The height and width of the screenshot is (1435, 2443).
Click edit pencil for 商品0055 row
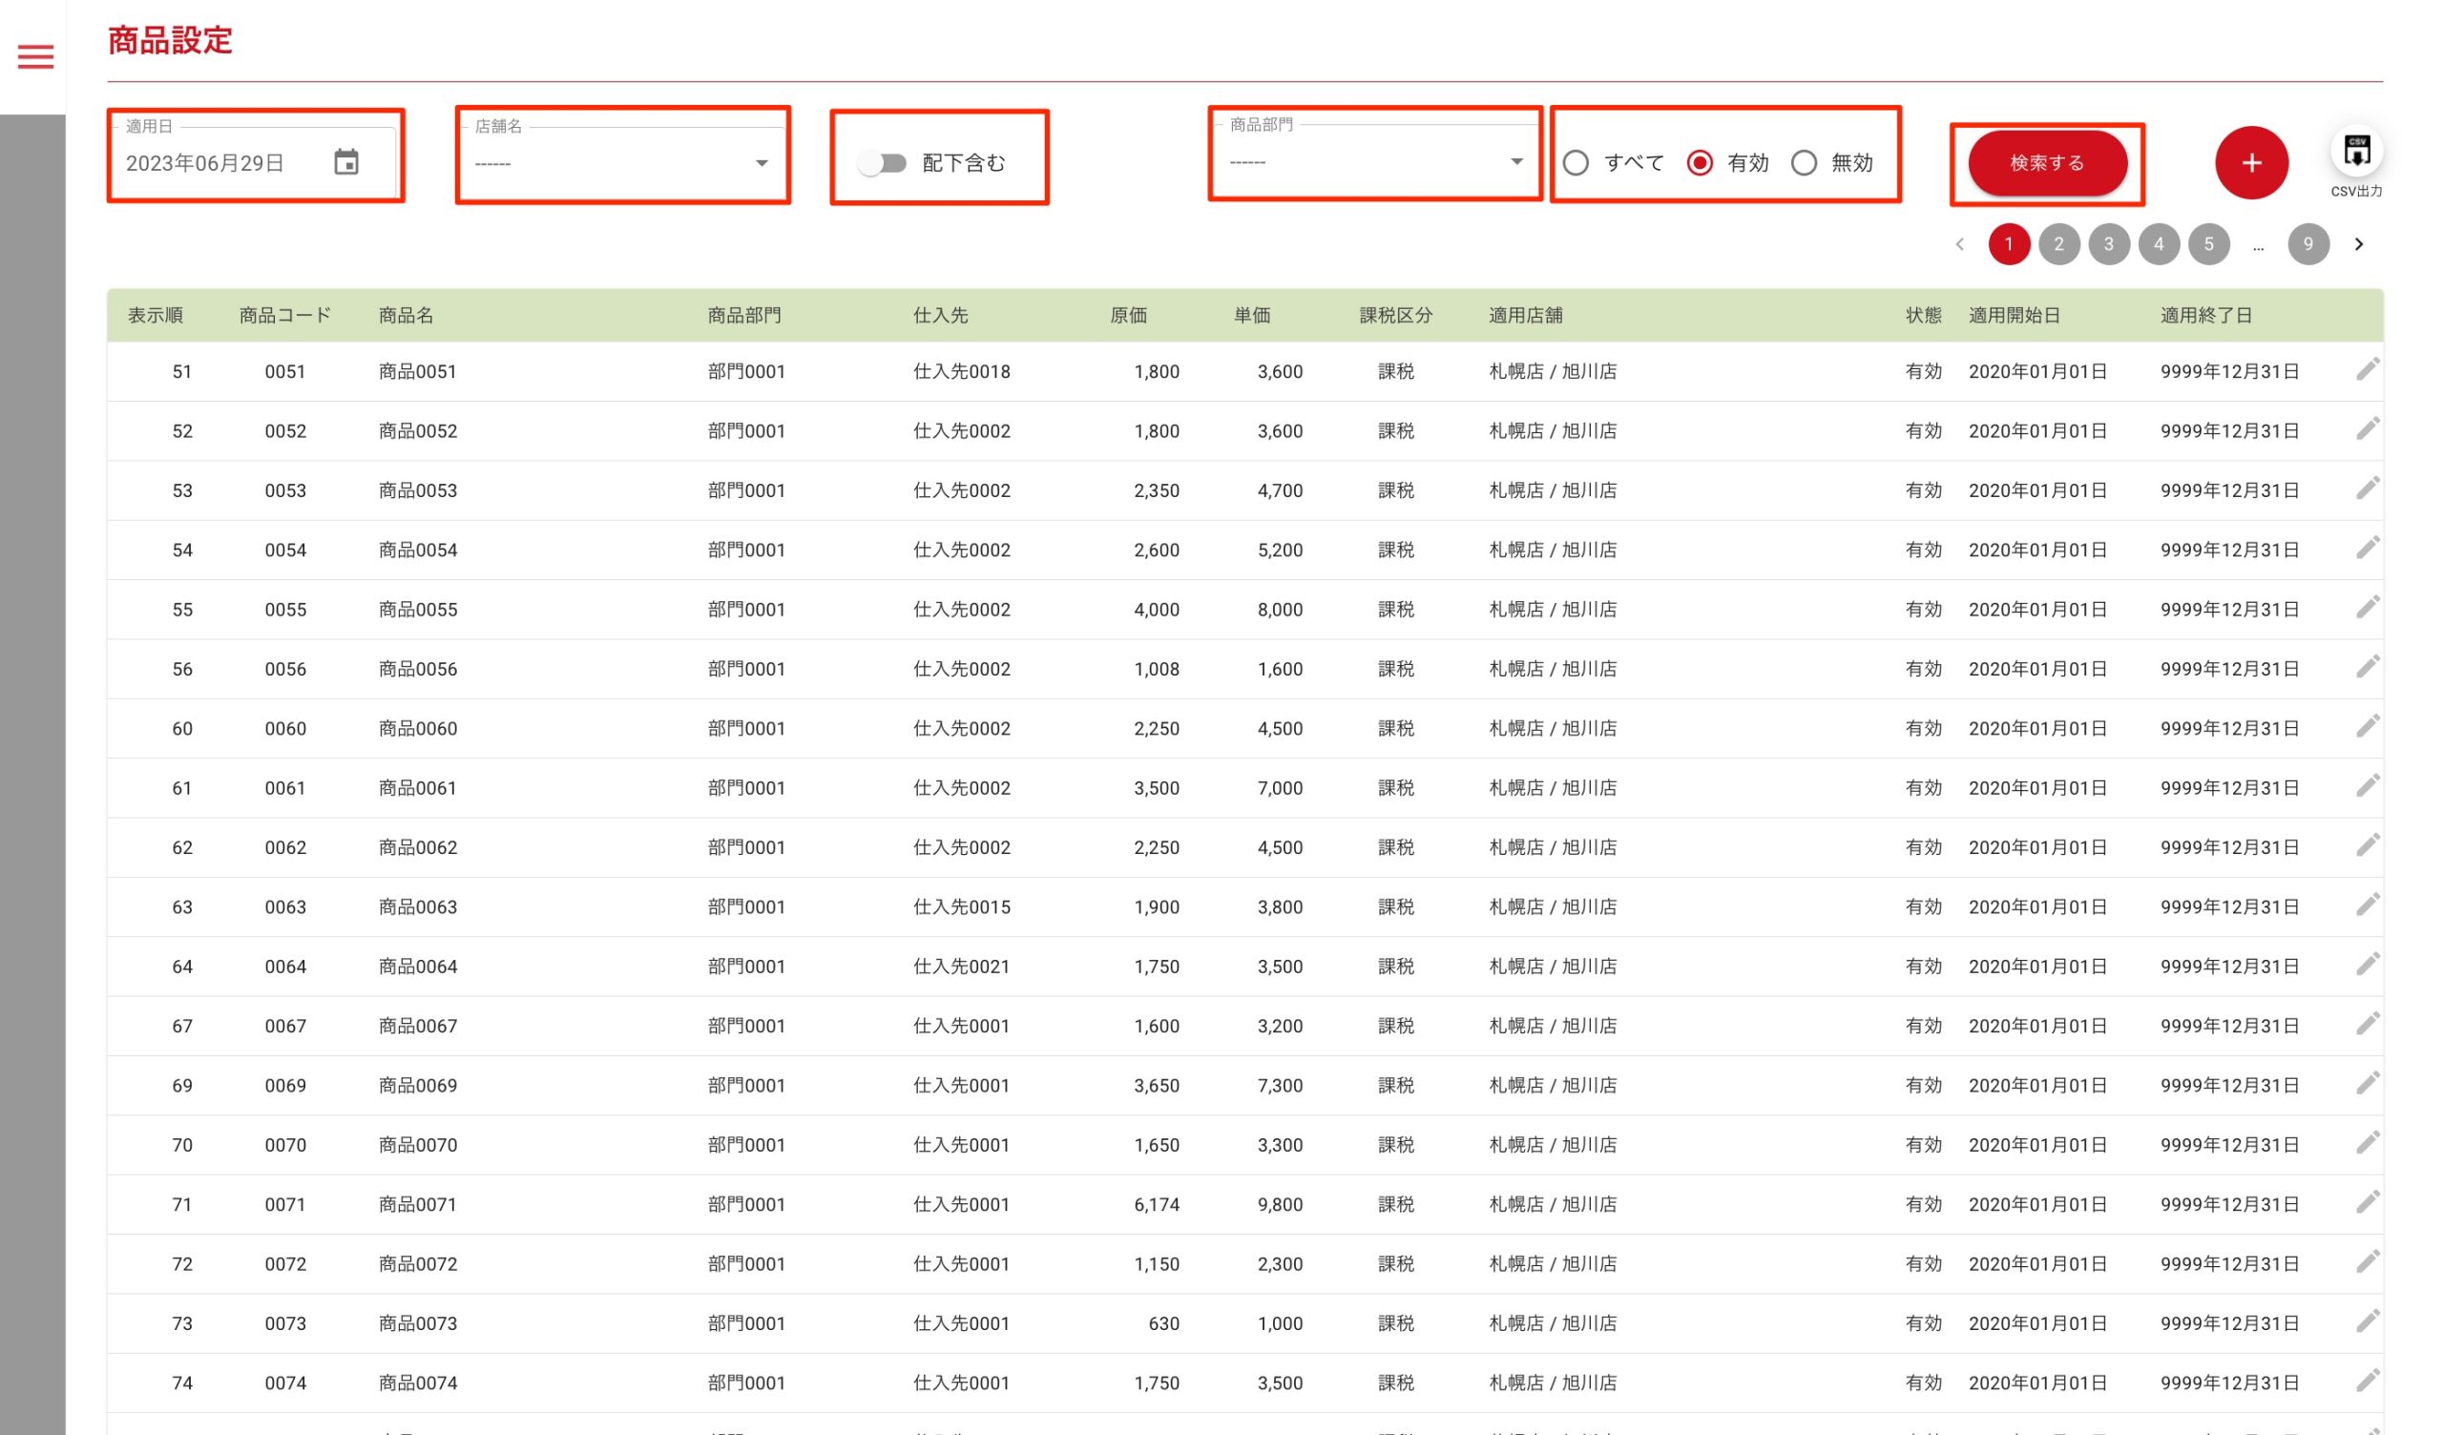click(x=2367, y=608)
